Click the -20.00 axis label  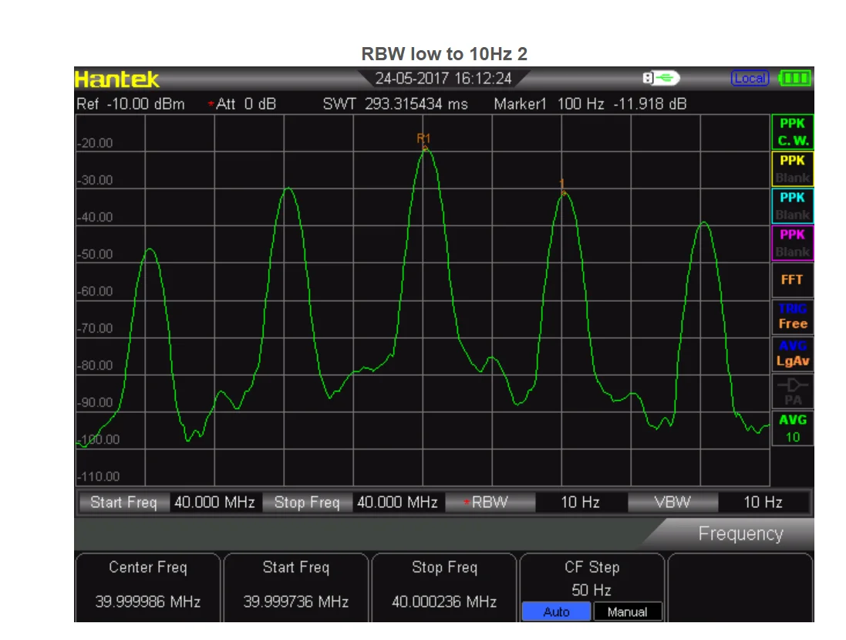click(95, 143)
